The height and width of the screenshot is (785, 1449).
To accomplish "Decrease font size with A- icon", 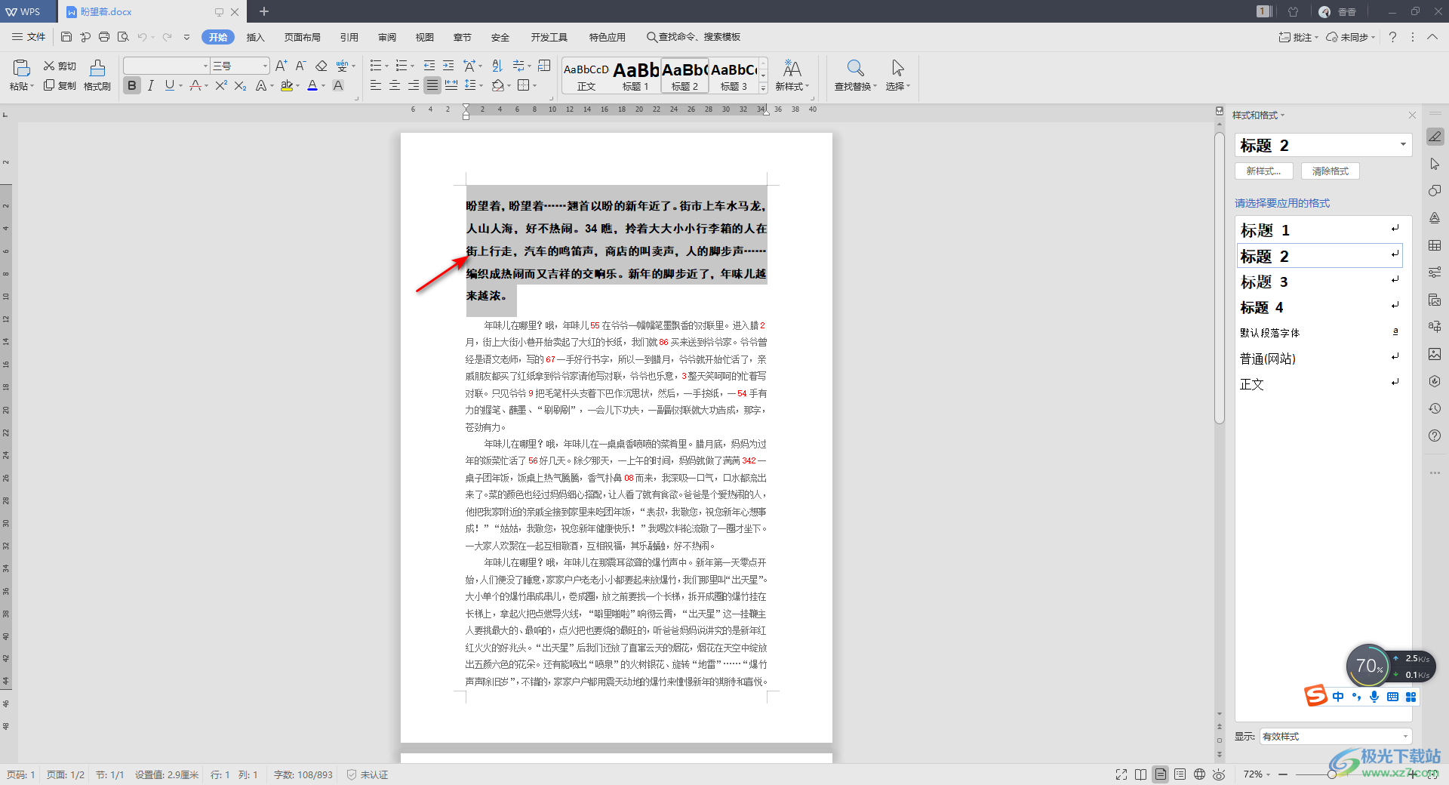I will tap(300, 66).
